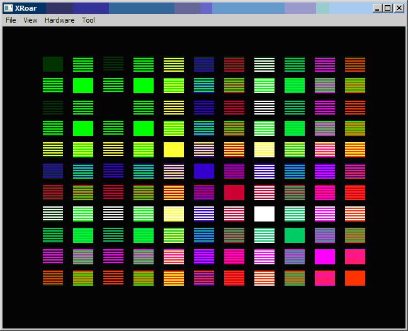Pick the solid bright yellow square
The width and height of the screenshot is (408, 331).
[174, 150]
